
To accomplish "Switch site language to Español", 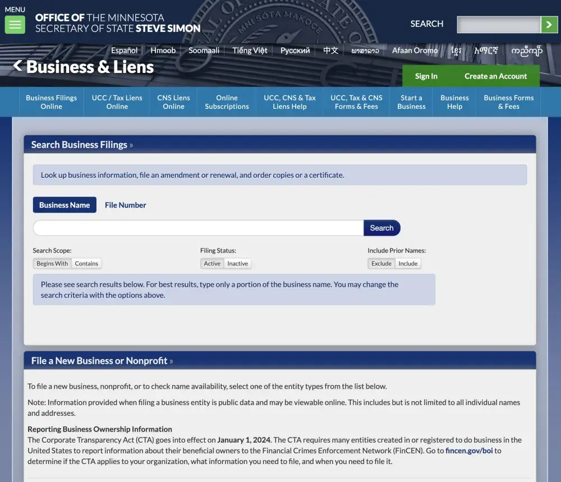I will click(x=124, y=51).
